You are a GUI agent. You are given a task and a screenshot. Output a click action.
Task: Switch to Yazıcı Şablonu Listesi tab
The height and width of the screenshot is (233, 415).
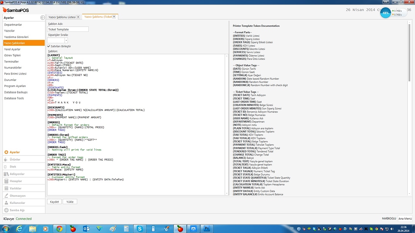click(x=62, y=17)
